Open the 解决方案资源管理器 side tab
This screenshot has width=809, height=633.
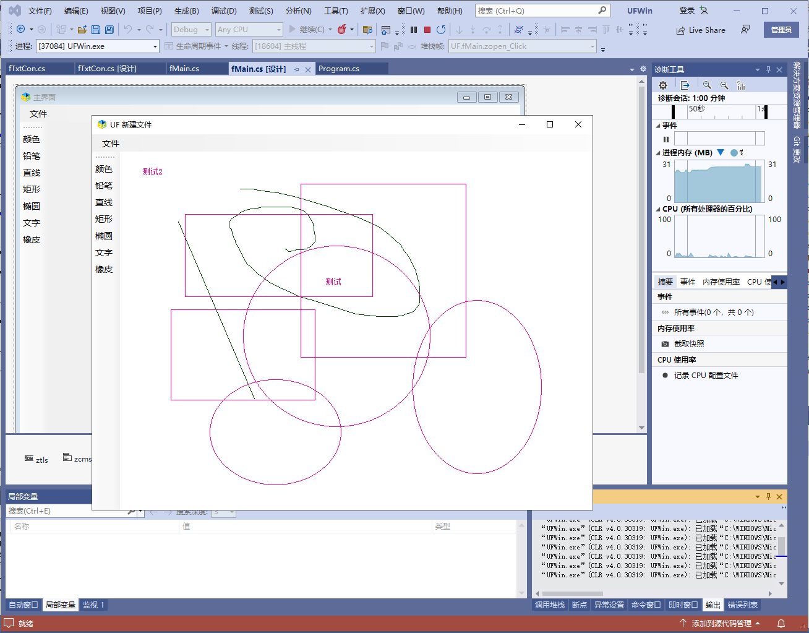pyautogui.click(x=797, y=95)
